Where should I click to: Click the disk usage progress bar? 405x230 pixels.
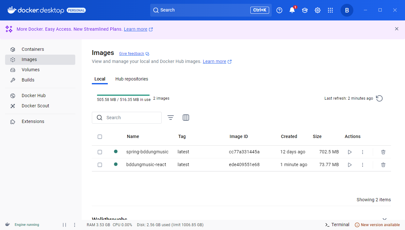click(124, 95)
